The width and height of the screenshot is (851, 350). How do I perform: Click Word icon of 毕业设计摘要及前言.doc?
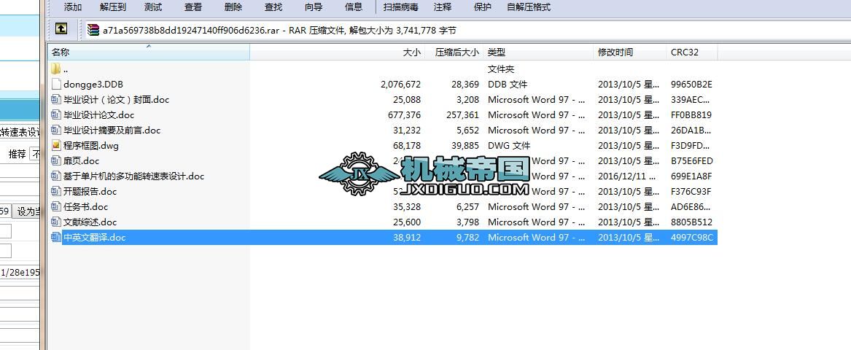click(56, 131)
